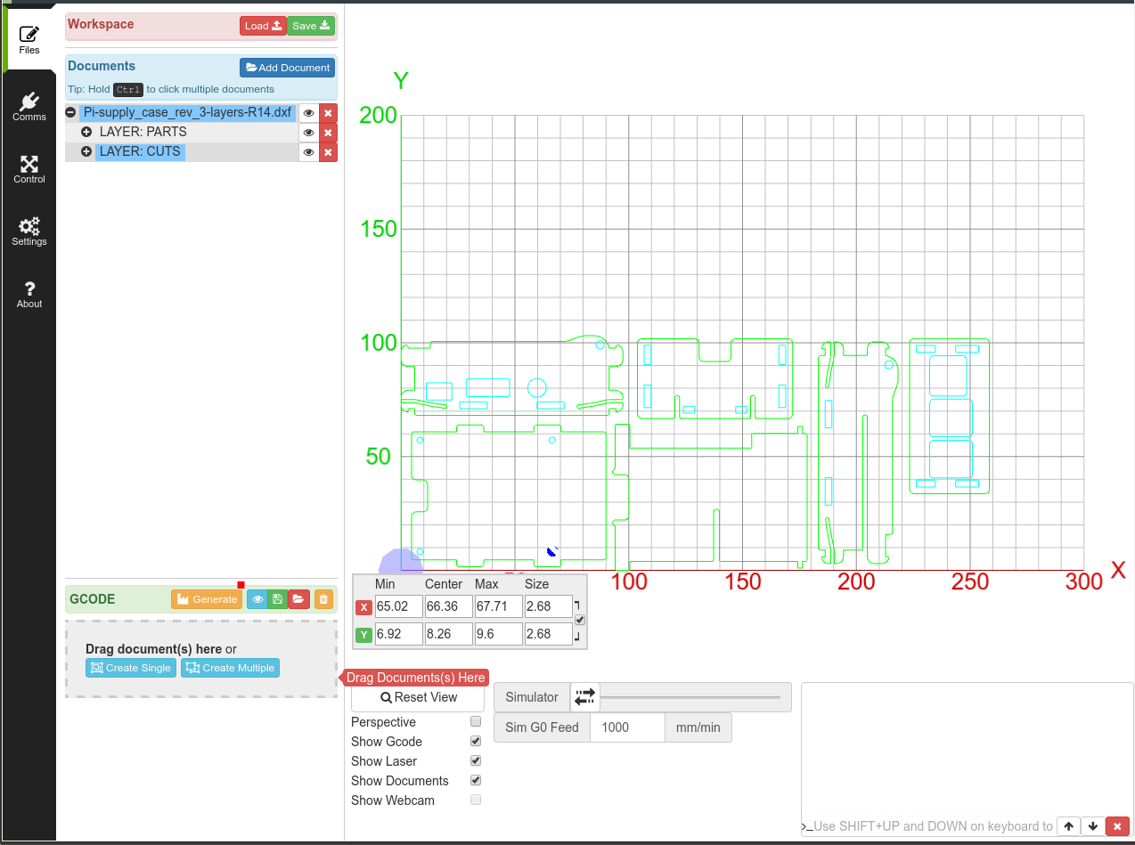Click the GCODE save disk icon
1135x845 pixels.
point(277,599)
